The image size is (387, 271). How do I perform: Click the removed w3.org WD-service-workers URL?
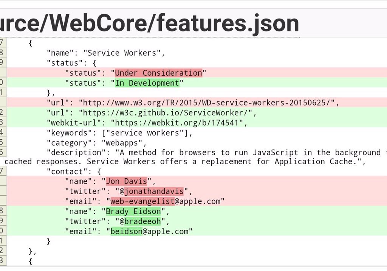point(207,103)
